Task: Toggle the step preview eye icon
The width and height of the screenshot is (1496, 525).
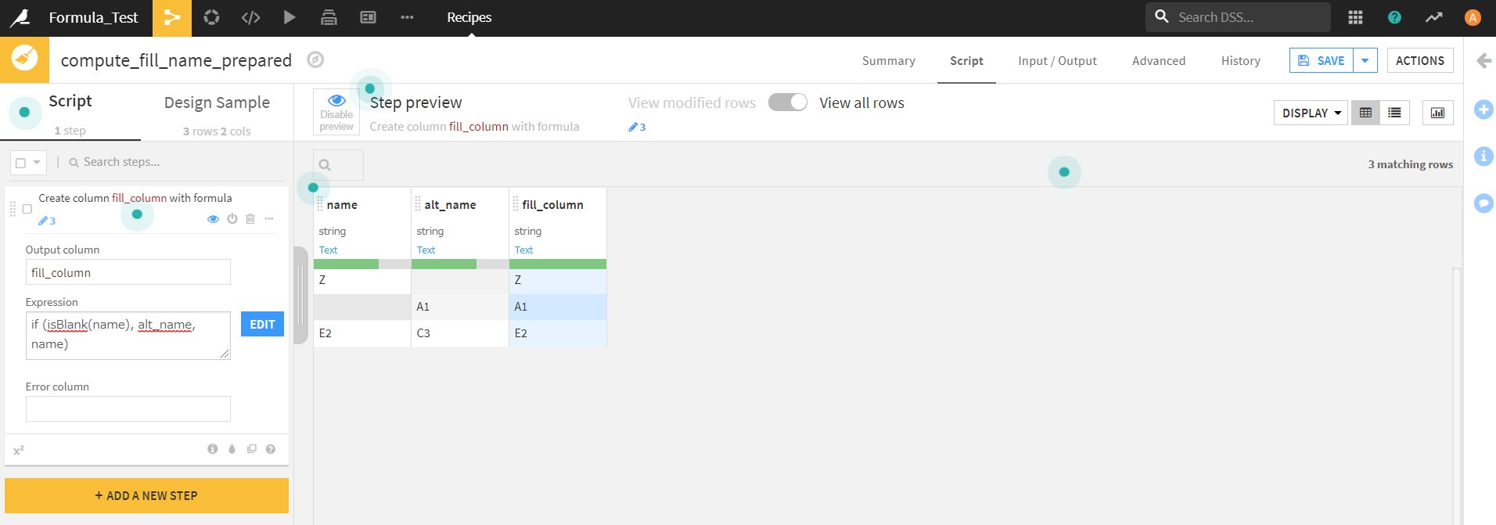Action: (213, 219)
